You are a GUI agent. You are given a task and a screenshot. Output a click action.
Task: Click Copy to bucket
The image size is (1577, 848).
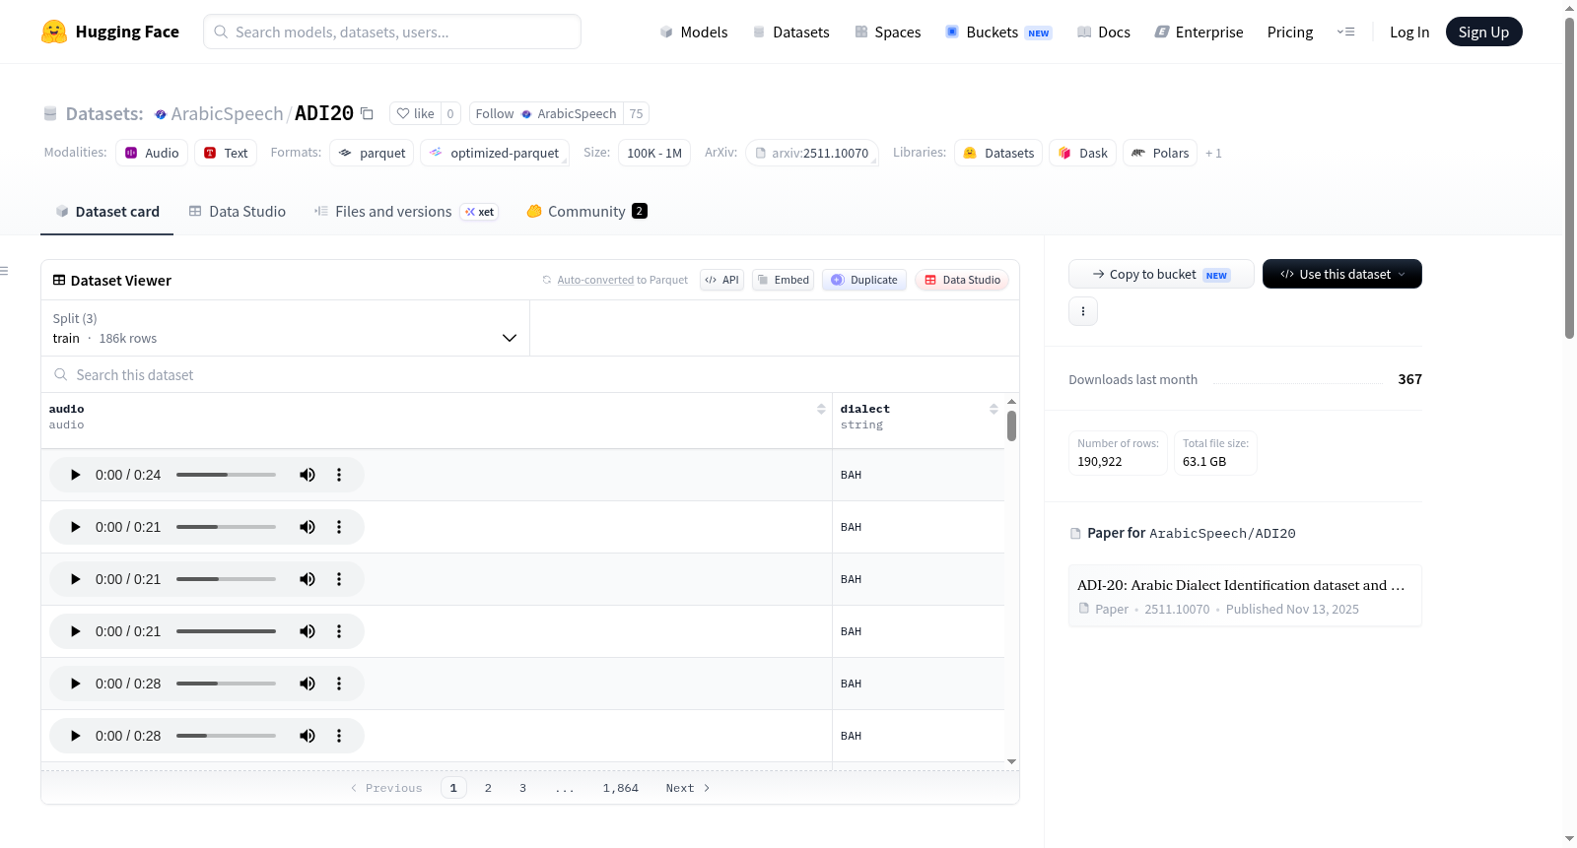1161,274
